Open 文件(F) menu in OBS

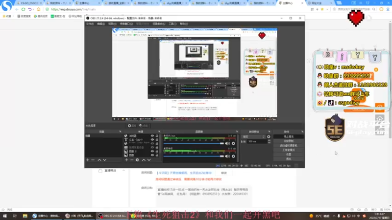90,23
